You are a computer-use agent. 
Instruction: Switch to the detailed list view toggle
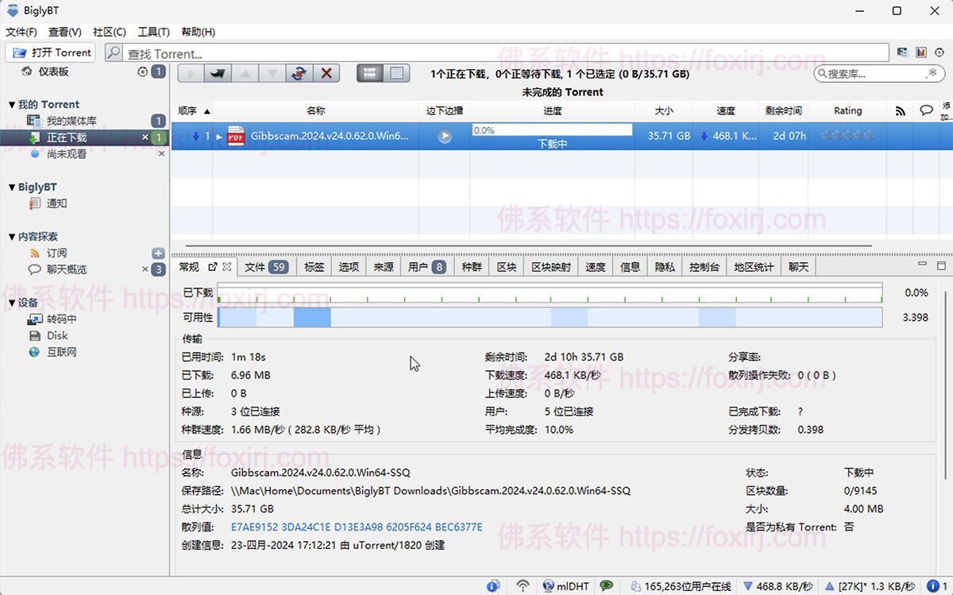[x=370, y=72]
